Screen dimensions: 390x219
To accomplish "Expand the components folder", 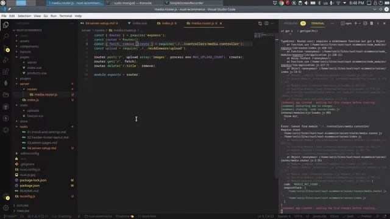I will 29,46.
